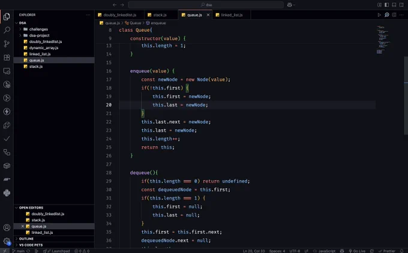408x253 pixels.
Task: Open the Explorer view in activity bar
Action: (7, 17)
